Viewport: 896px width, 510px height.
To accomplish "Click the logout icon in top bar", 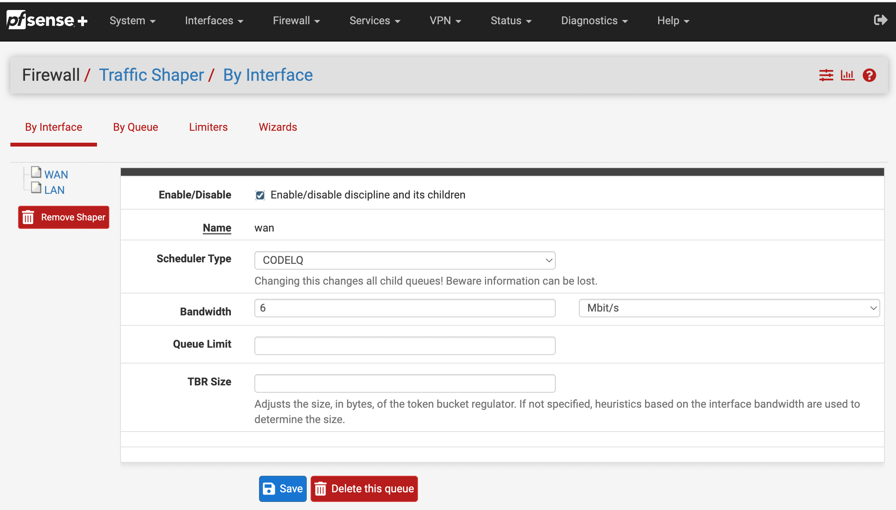I will tap(880, 20).
